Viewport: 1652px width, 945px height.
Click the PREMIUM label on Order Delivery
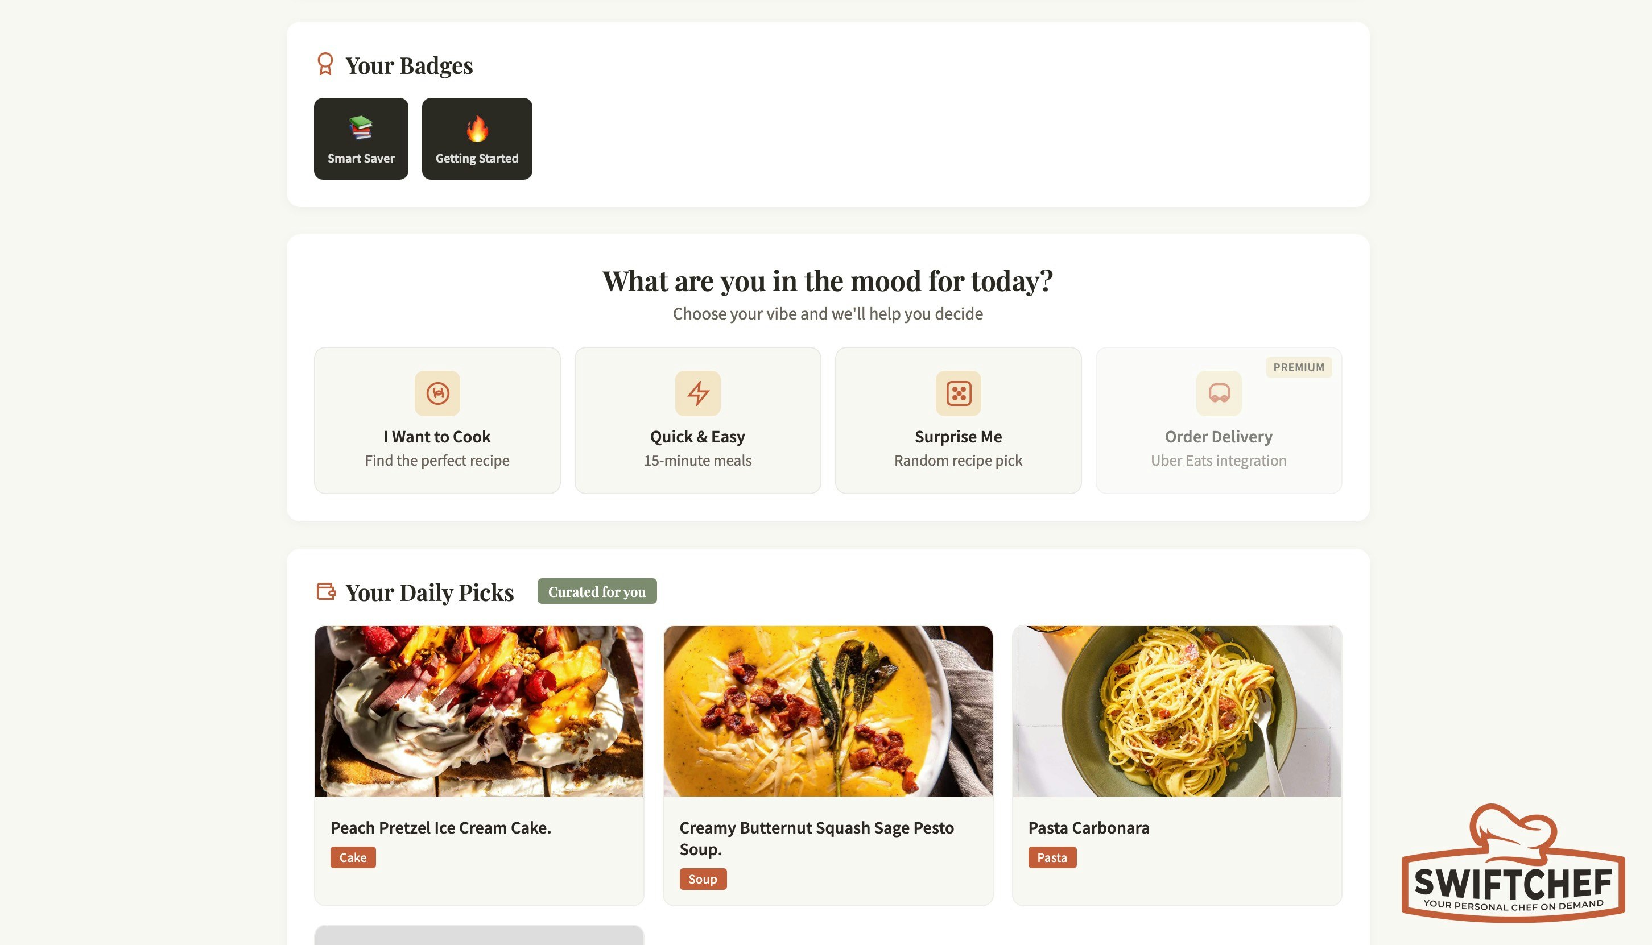pos(1298,367)
